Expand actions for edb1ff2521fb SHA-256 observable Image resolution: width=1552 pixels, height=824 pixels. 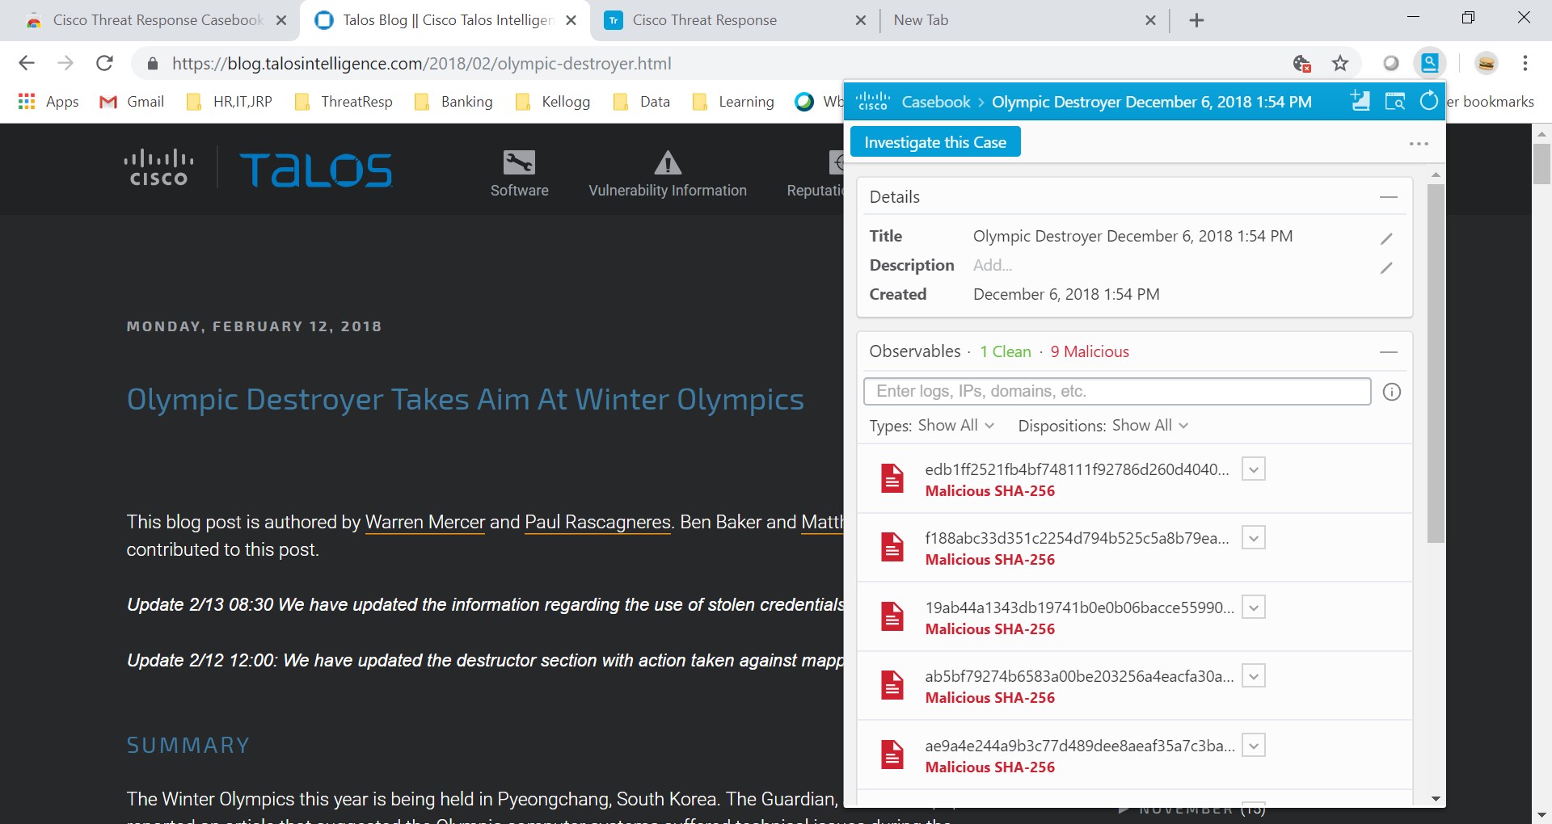pos(1253,469)
